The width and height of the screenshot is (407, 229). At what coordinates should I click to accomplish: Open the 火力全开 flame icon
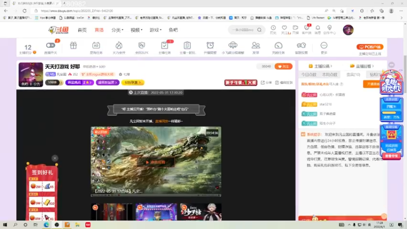[x=119, y=45]
